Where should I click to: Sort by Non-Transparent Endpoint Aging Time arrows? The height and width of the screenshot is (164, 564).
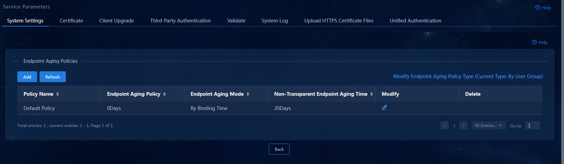pos(371,94)
